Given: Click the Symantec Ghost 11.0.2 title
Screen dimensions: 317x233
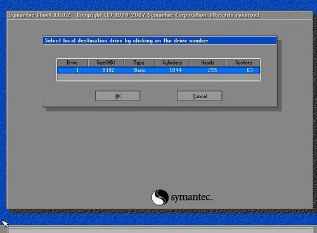Looking at the screenshot, I should 40,15.
